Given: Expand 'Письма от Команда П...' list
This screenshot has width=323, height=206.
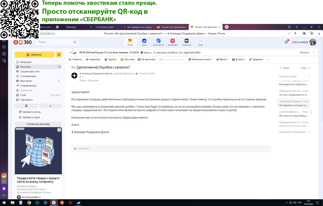Looking at the screenshot, I should (294, 132).
